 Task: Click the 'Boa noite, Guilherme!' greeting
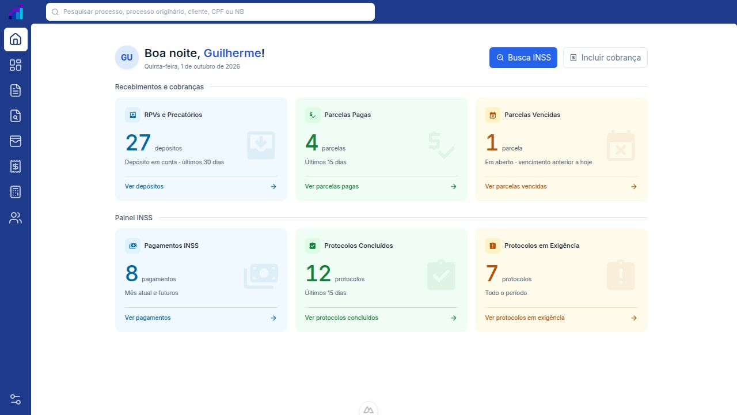204,53
